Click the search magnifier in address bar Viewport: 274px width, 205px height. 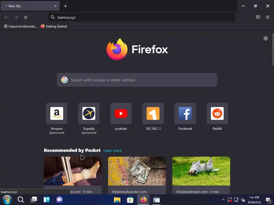(53, 17)
